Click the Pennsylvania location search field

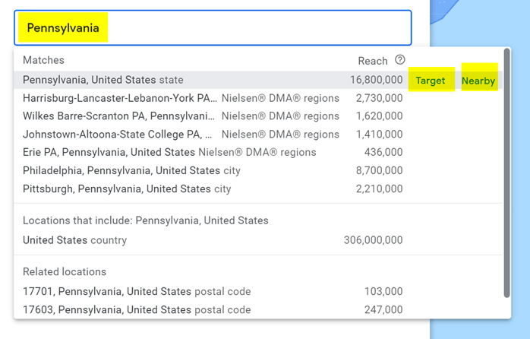(213, 28)
